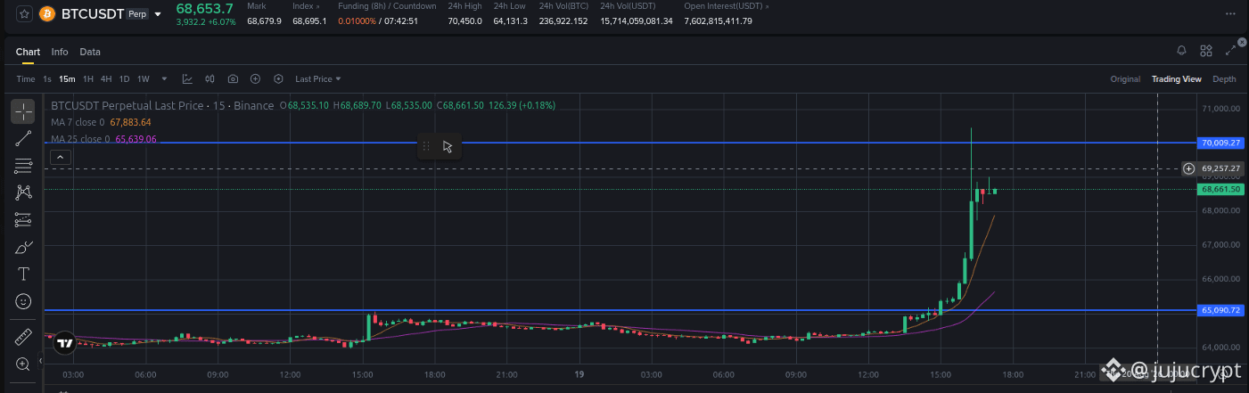Set interval to 4H

coord(106,78)
